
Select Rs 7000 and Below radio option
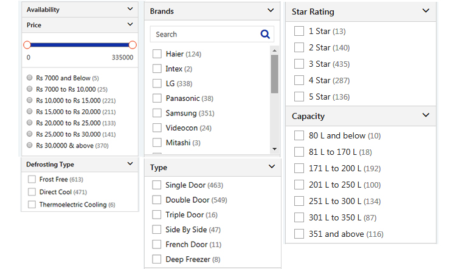30,78
